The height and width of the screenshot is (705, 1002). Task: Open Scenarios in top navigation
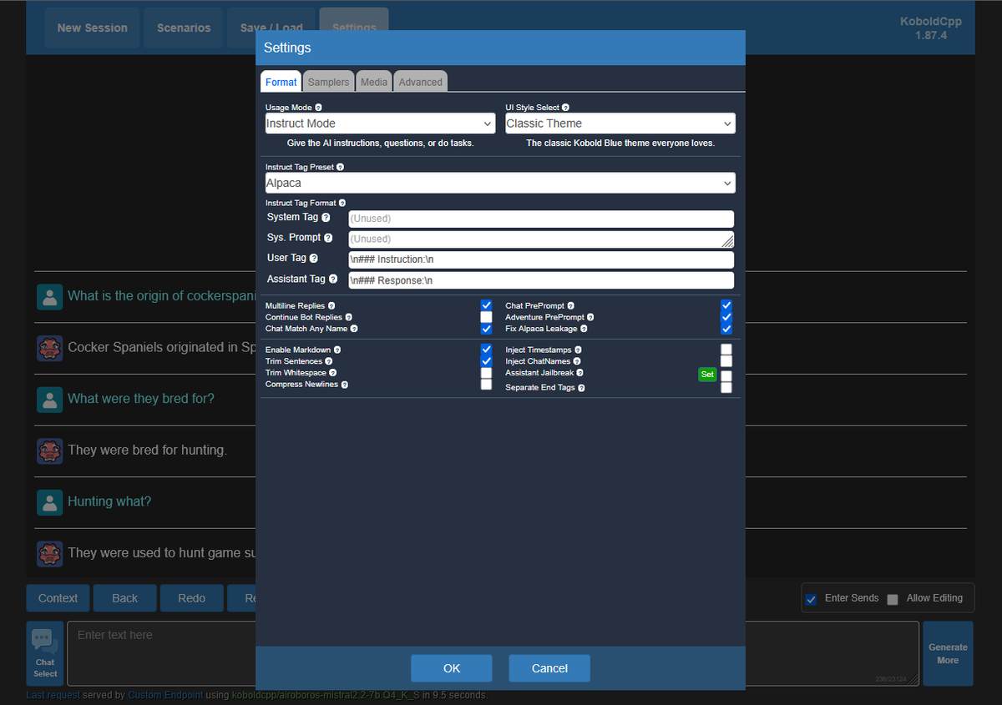184,28
